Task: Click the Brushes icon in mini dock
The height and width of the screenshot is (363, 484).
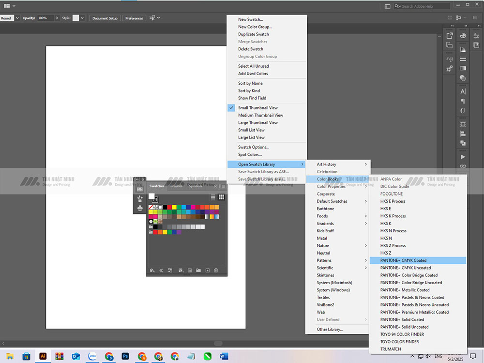Action: pos(140,198)
